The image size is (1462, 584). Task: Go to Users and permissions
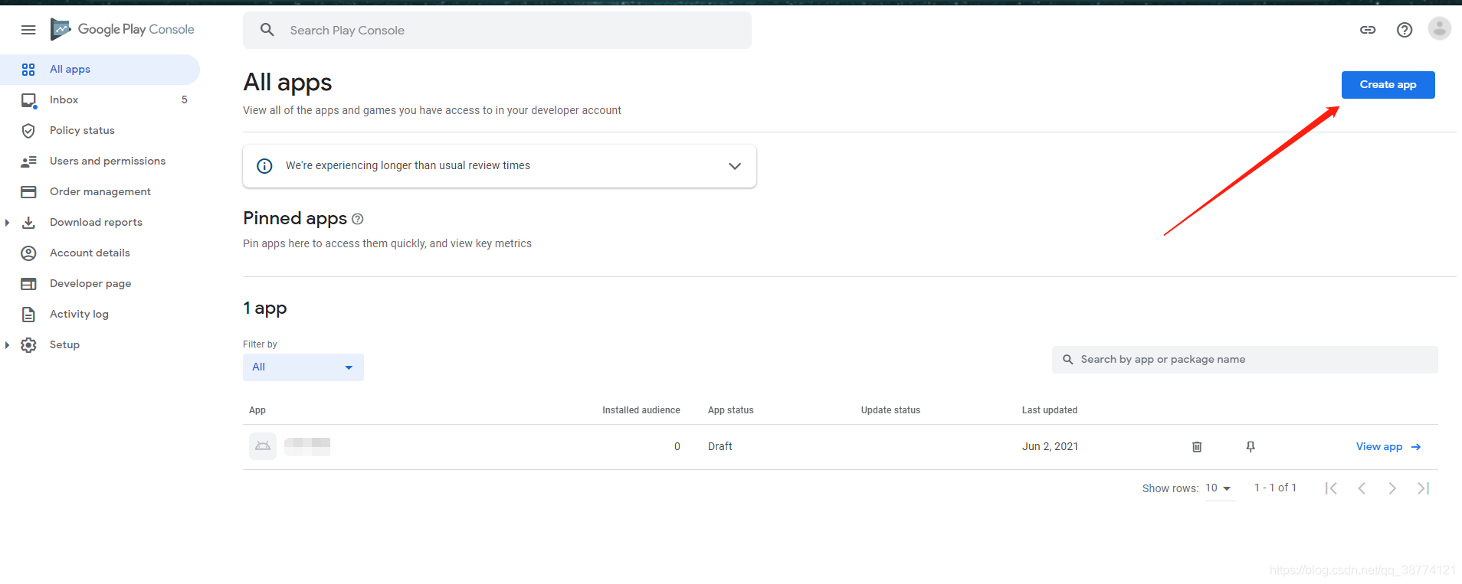click(100, 161)
